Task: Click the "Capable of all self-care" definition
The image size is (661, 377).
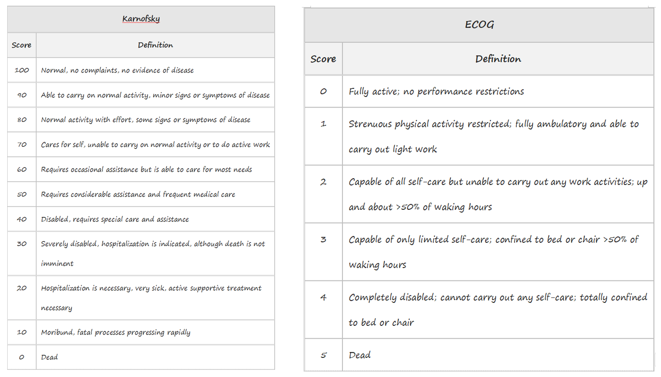Action: pyautogui.click(x=498, y=182)
